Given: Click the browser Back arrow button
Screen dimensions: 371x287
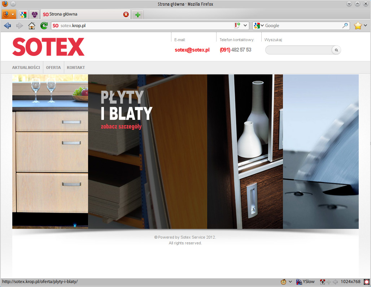Looking at the screenshot, I should [7, 26].
